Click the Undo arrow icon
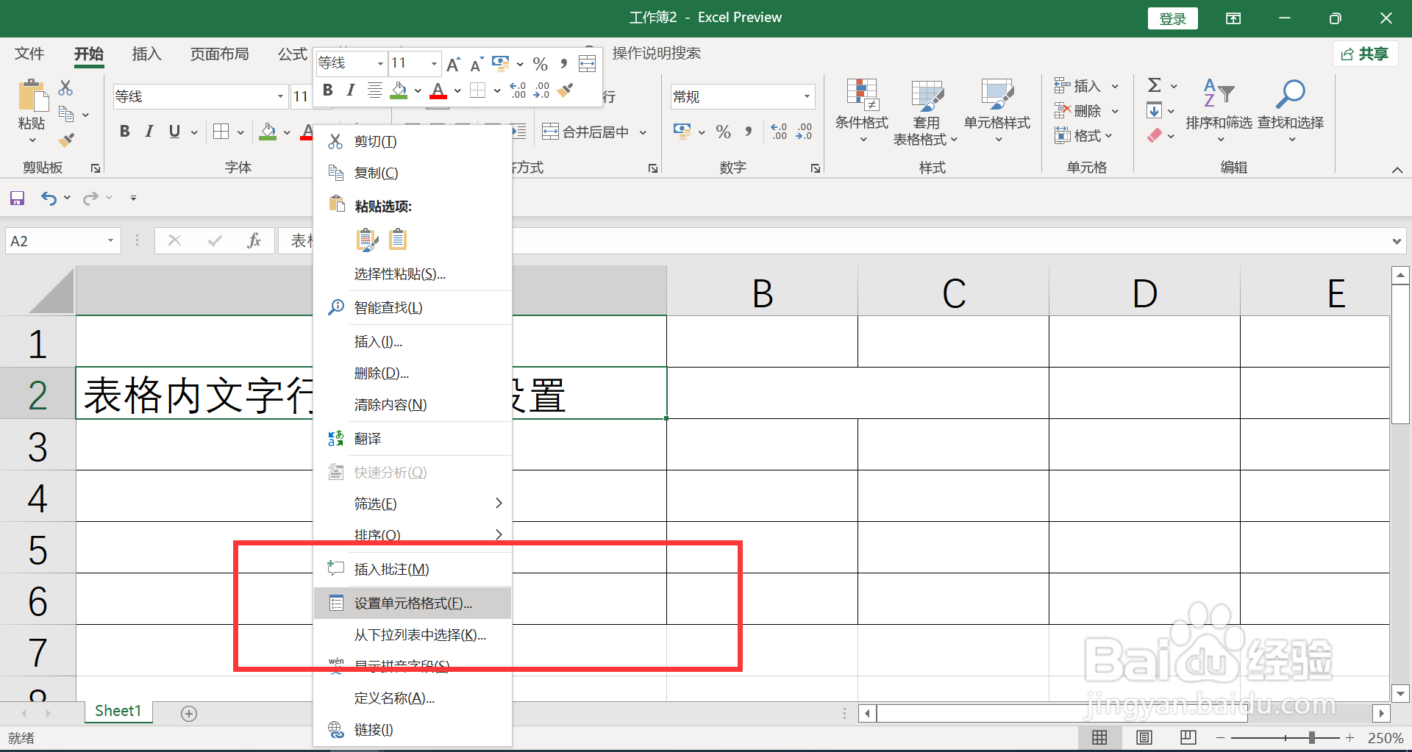The height and width of the screenshot is (752, 1412). (49, 198)
